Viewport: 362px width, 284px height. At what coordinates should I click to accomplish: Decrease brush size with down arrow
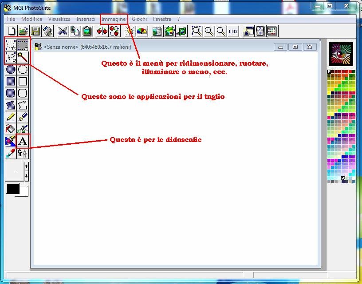[26, 176]
